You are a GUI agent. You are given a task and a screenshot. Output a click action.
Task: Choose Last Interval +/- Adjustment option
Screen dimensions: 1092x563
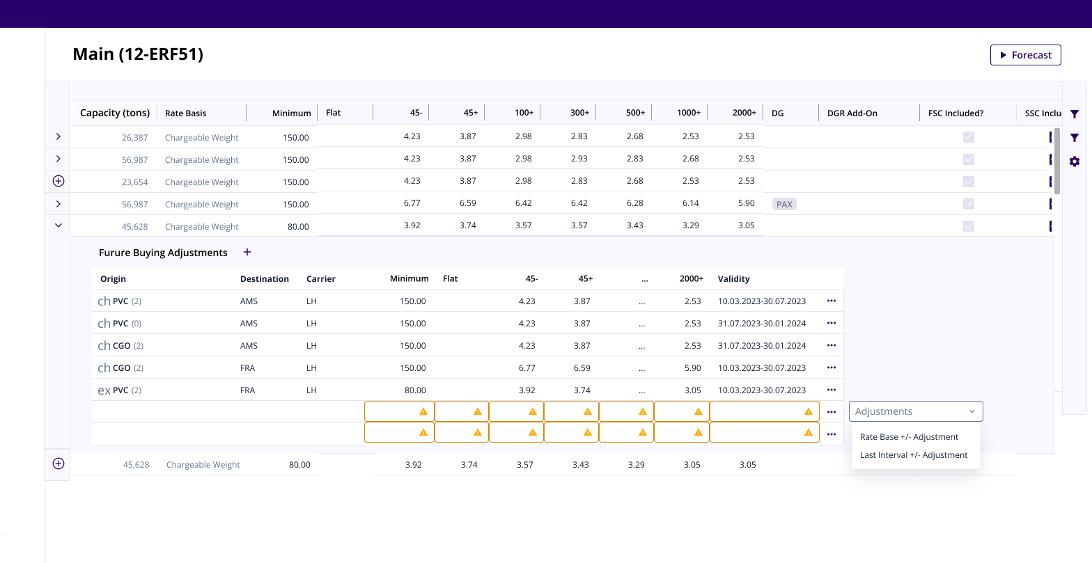(914, 455)
